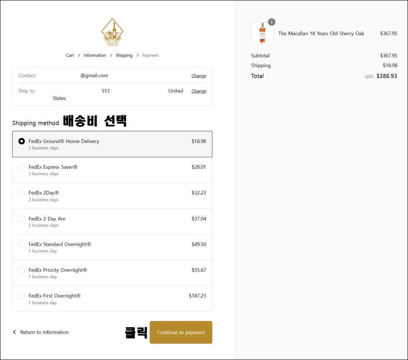Click the store logo with bottle emblem
Image resolution: width=408 pixels, height=360 pixels.
click(112, 32)
